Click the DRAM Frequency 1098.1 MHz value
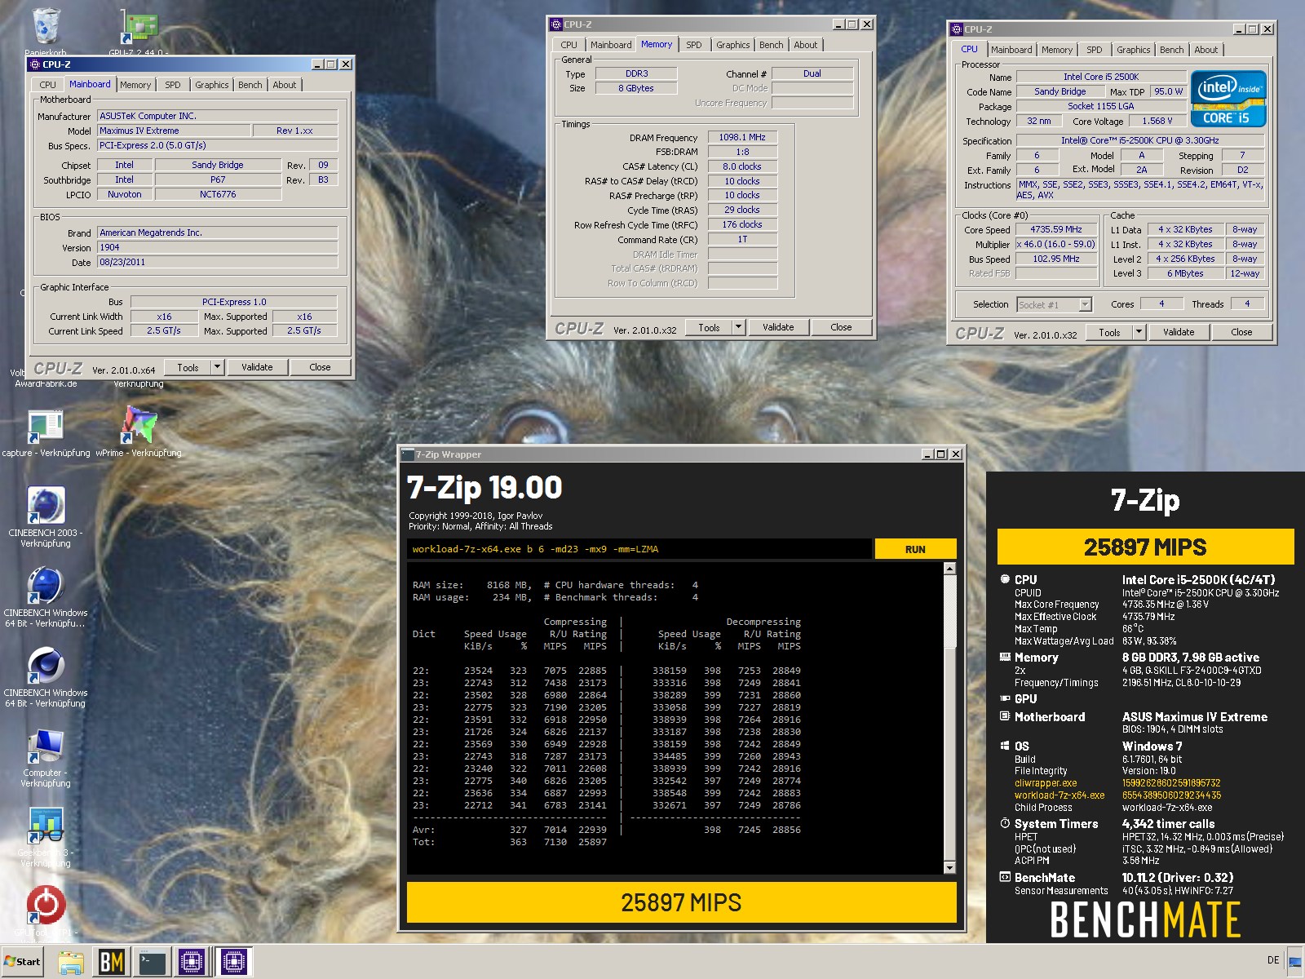The height and width of the screenshot is (979, 1305). point(742,138)
